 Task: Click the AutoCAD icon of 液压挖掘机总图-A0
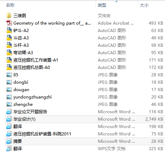(x=9, y=67)
